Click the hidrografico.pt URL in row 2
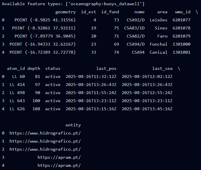 pos(45,149)
